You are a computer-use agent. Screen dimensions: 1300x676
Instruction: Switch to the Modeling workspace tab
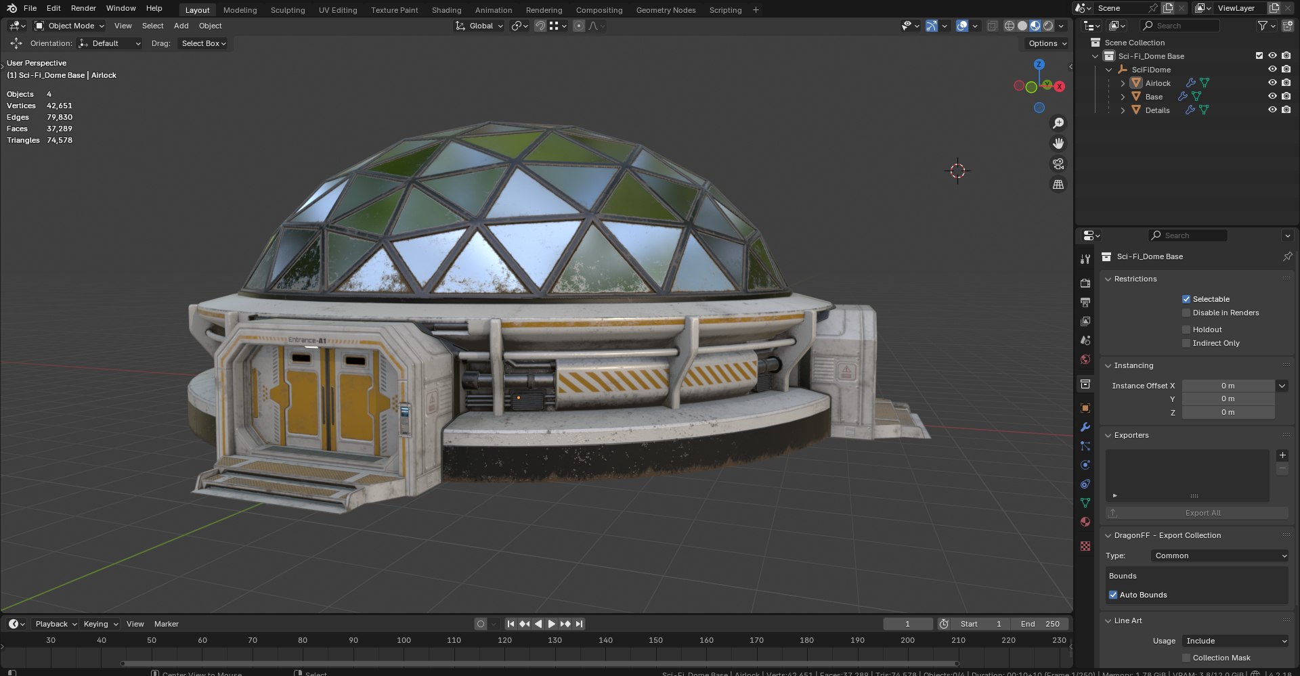click(240, 10)
